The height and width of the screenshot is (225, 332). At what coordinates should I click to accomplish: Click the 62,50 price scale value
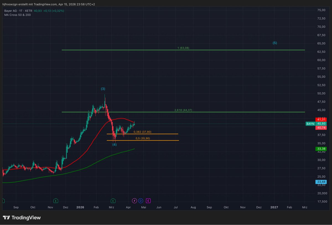pos(321,52)
